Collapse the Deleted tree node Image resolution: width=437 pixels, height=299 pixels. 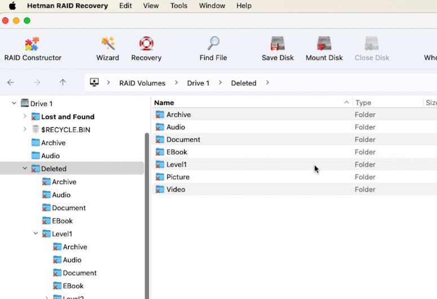click(25, 168)
